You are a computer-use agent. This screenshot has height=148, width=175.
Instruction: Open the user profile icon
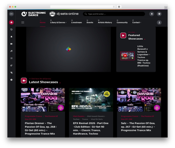point(159,22)
